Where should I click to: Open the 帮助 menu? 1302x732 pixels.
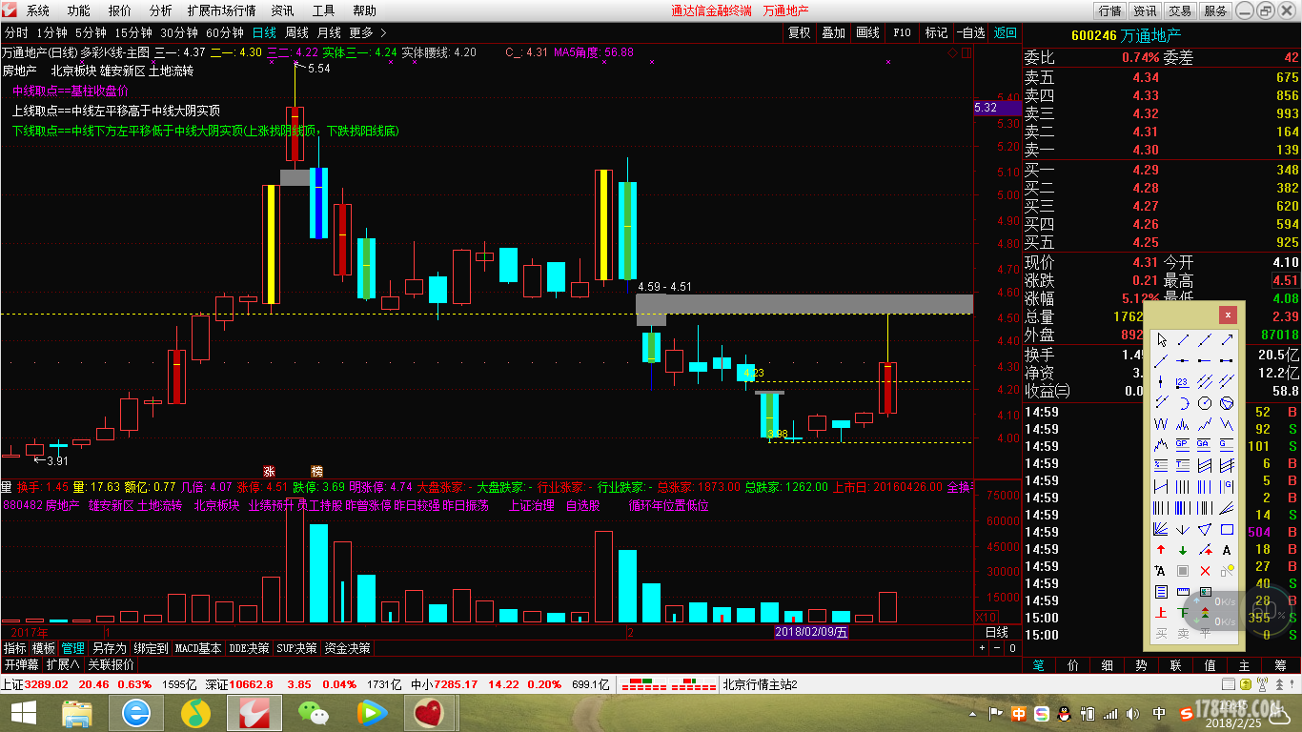pyautogui.click(x=364, y=10)
